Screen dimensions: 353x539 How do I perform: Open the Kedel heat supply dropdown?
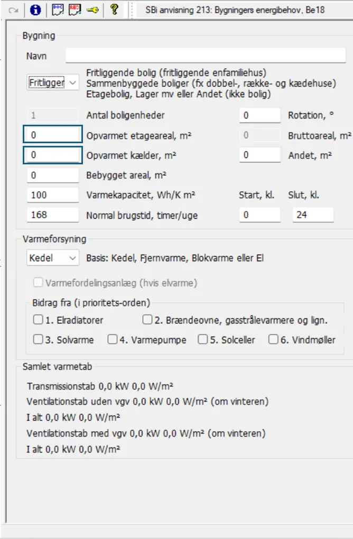point(53,258)
